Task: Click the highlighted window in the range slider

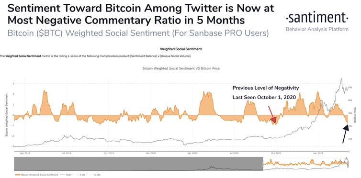Action: (305, 164)
